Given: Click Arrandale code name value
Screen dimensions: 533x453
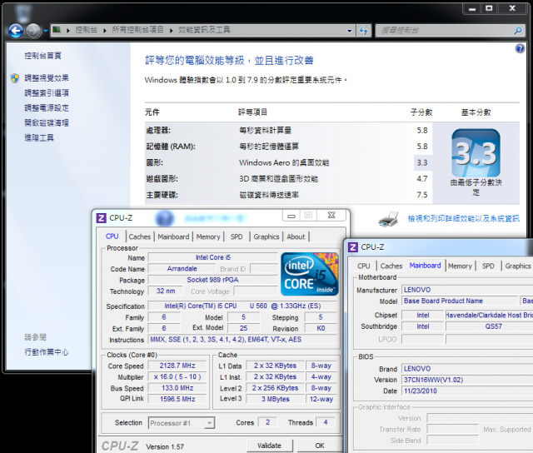Looking at the screenshot, I should [182, 268].
